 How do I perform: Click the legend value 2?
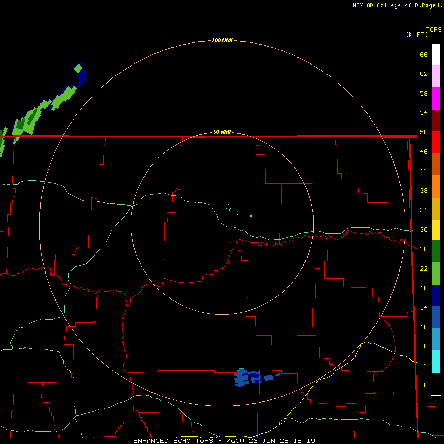(426, 366)
